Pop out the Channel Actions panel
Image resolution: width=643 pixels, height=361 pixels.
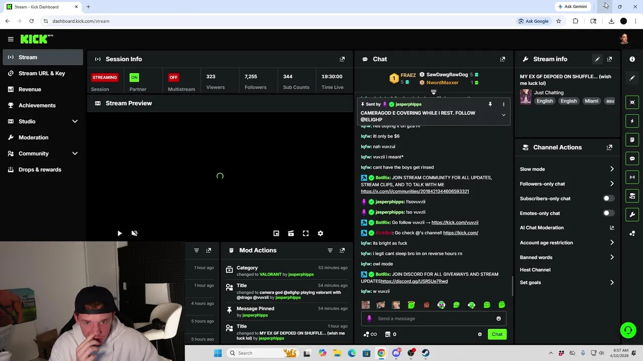click(609, 147)
